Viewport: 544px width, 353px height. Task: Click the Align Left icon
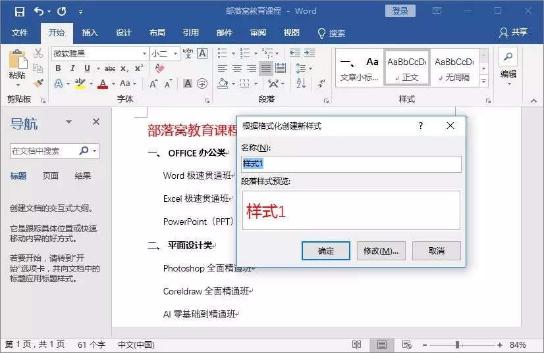[223, 68]
